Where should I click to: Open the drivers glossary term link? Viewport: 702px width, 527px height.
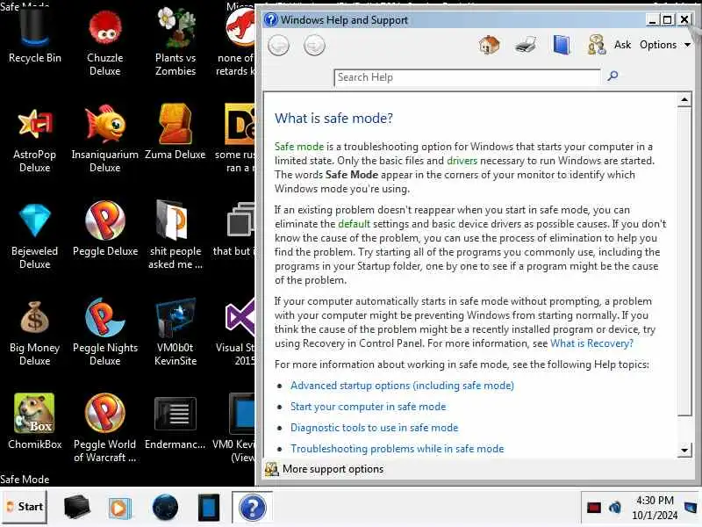pos(462,161)
